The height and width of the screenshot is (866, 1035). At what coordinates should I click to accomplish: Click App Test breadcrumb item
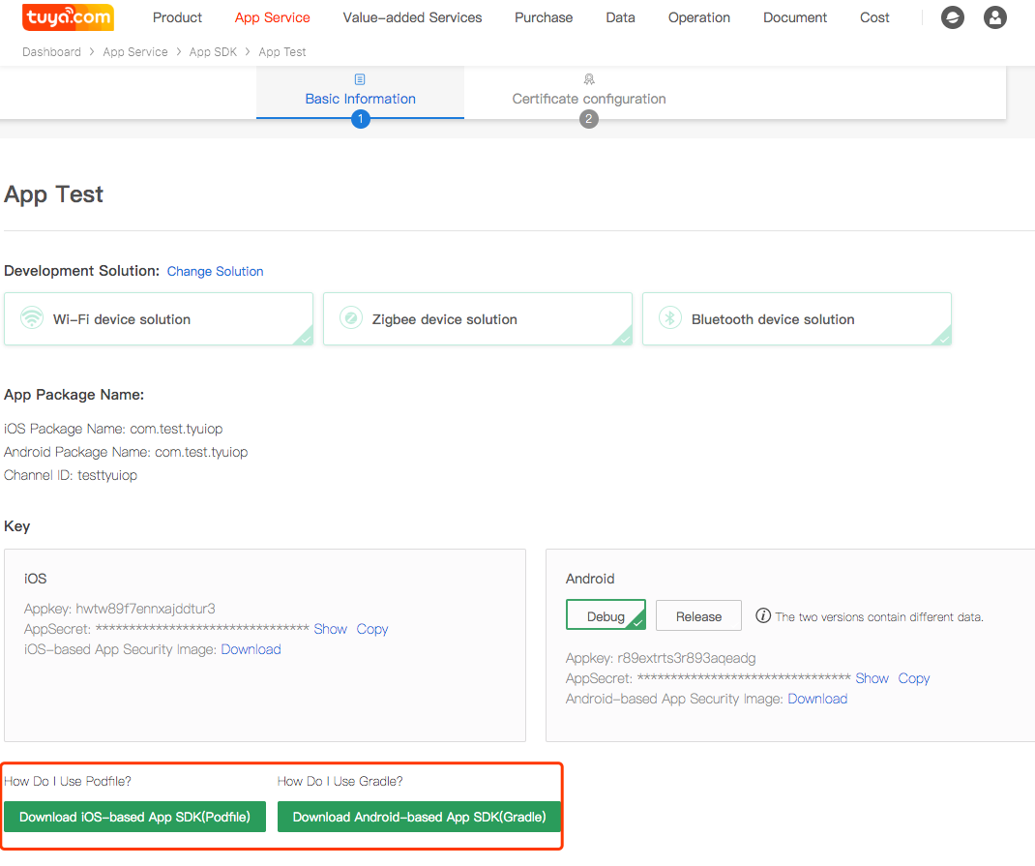coord(281,52)
